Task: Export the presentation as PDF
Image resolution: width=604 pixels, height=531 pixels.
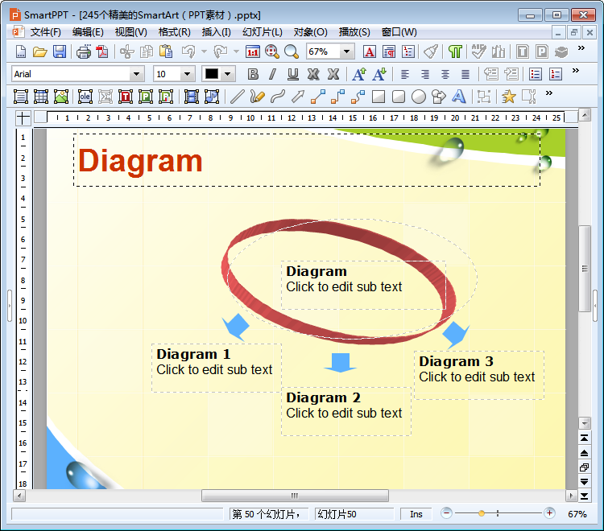Action: [x=102, y=51]
